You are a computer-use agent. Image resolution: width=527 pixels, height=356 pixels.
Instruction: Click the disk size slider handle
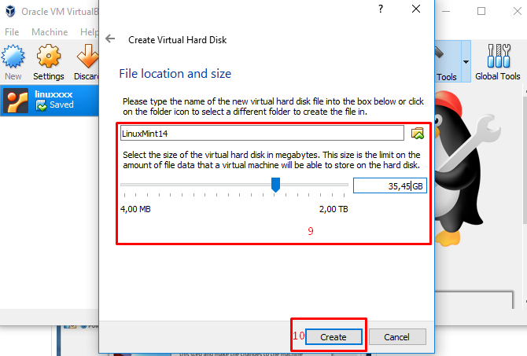click(x=275, y=185)
